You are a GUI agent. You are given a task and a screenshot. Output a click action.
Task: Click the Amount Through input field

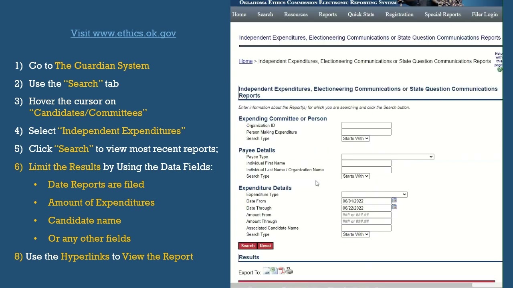coord(366,221)
